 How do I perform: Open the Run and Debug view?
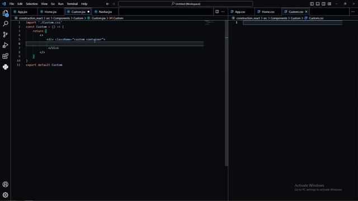5,45
